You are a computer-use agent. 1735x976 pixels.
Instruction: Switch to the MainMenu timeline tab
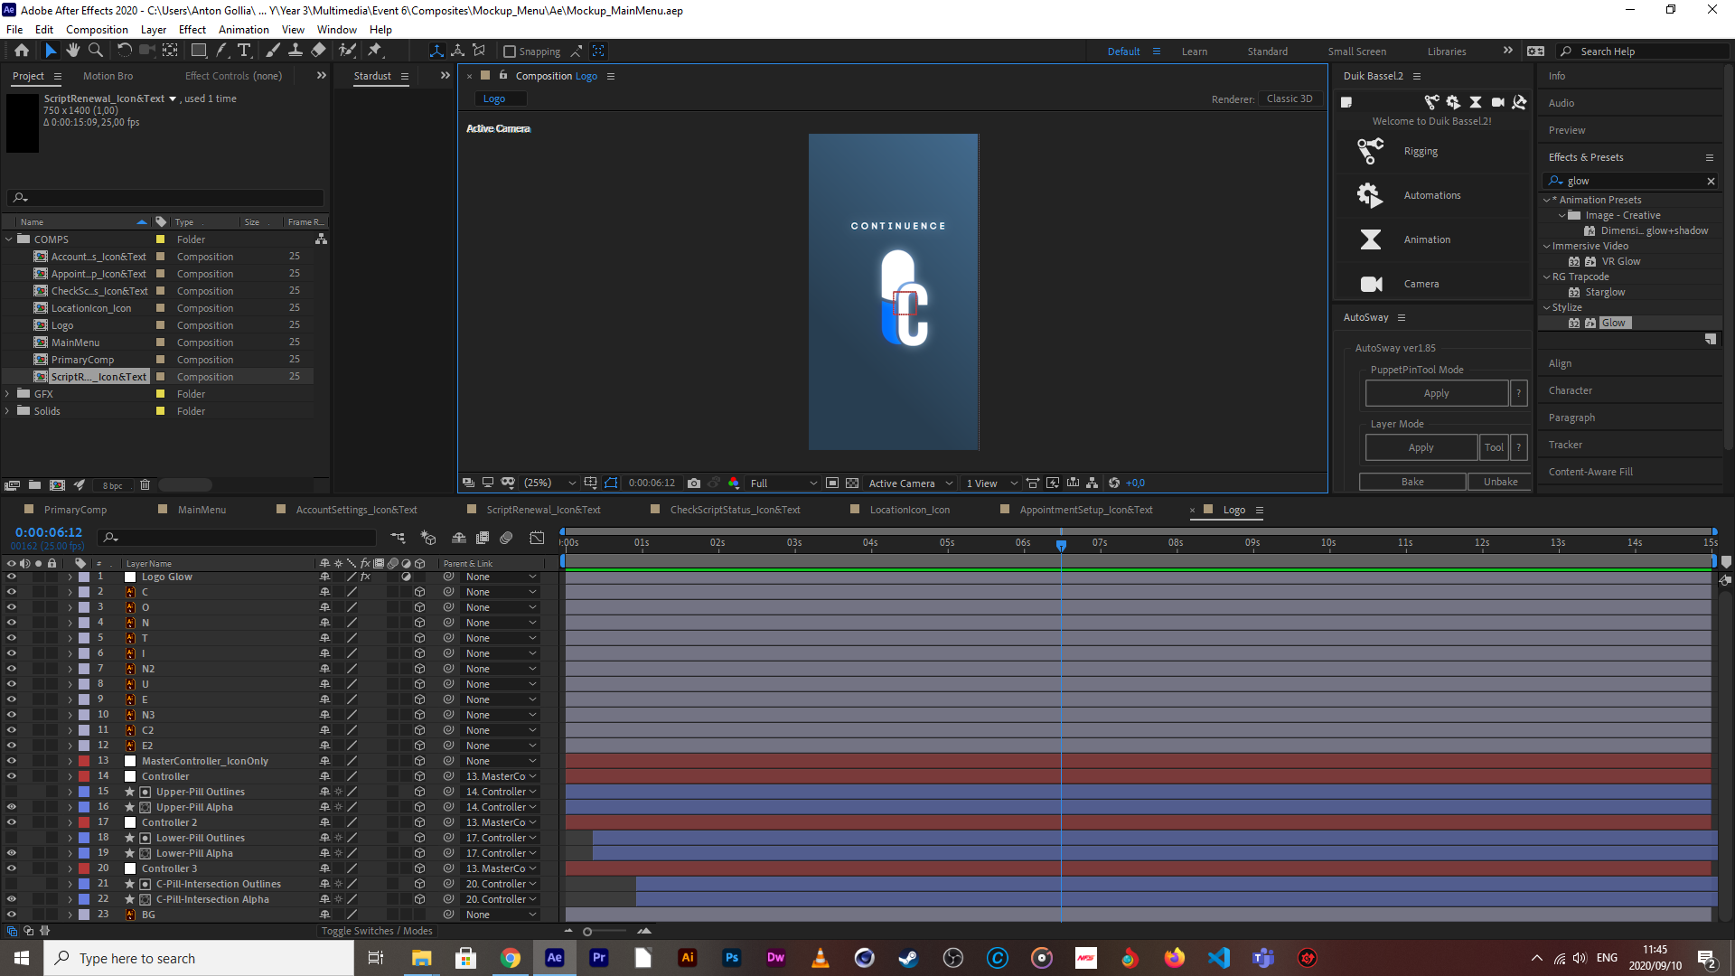(202, 510)
